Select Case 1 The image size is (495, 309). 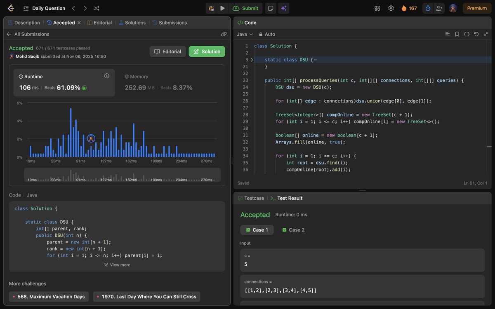tap(257, 230)
